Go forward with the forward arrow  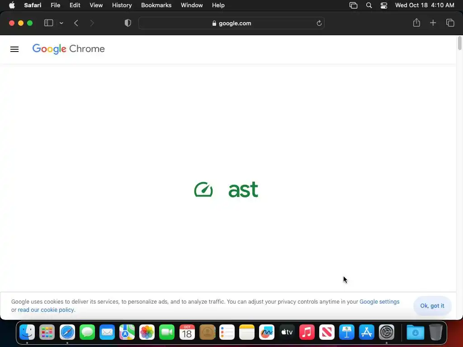pos(92,23)
